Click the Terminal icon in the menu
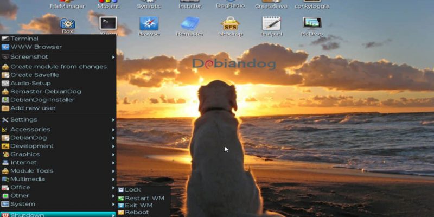This screenshot has width=434, height=217. tap(5, 39)
